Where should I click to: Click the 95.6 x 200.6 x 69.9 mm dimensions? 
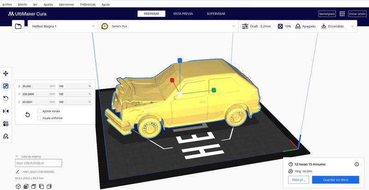pos(29,178)
